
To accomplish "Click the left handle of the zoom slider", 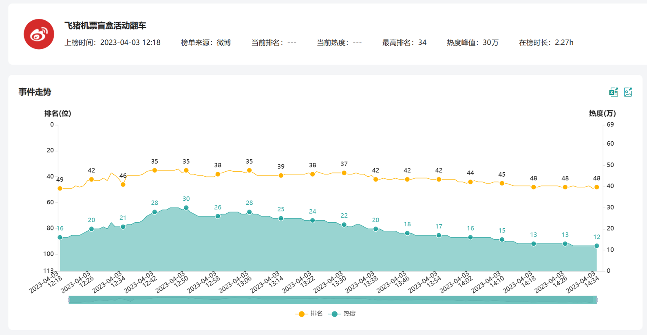I will coord(69,300).
